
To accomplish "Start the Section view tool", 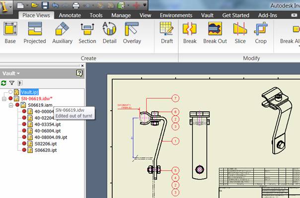I will [87, 33].
